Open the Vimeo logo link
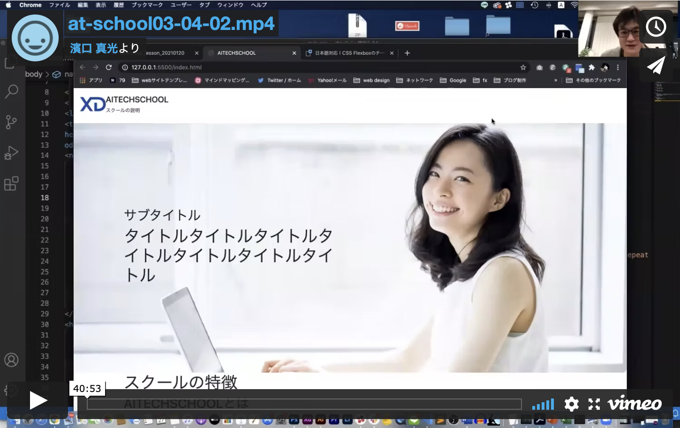The width and height of the screenshot is (680, 428). tap(634, 404)
